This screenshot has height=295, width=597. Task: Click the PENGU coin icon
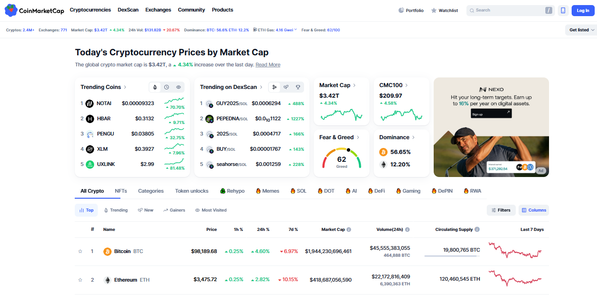(x=90, y=134)
